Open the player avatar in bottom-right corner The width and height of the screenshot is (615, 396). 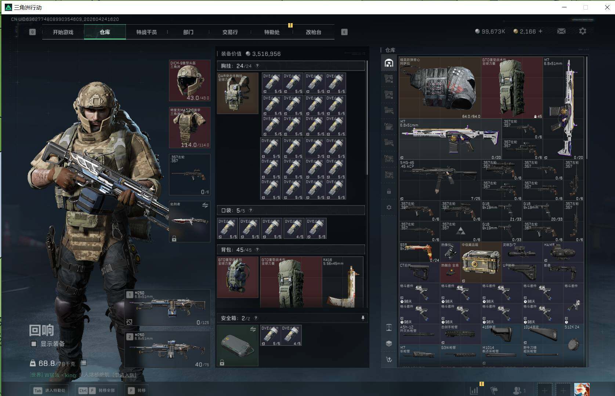coord(582,390)
